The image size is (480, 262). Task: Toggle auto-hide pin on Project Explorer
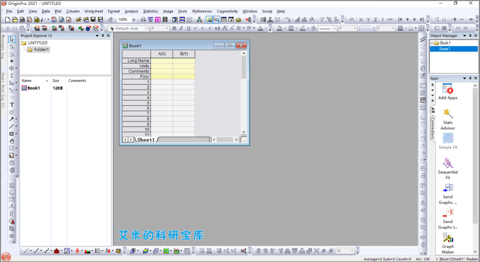coord(103,36)
